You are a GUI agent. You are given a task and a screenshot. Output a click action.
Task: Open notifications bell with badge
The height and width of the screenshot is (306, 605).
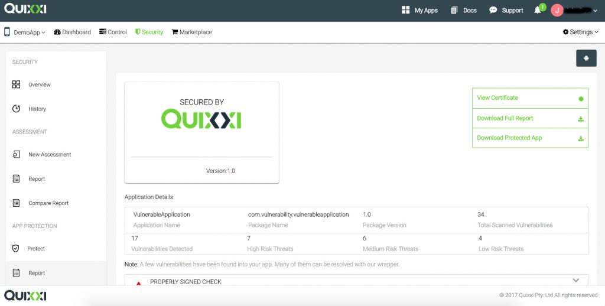pyautogui.click(x=539, y=9)
